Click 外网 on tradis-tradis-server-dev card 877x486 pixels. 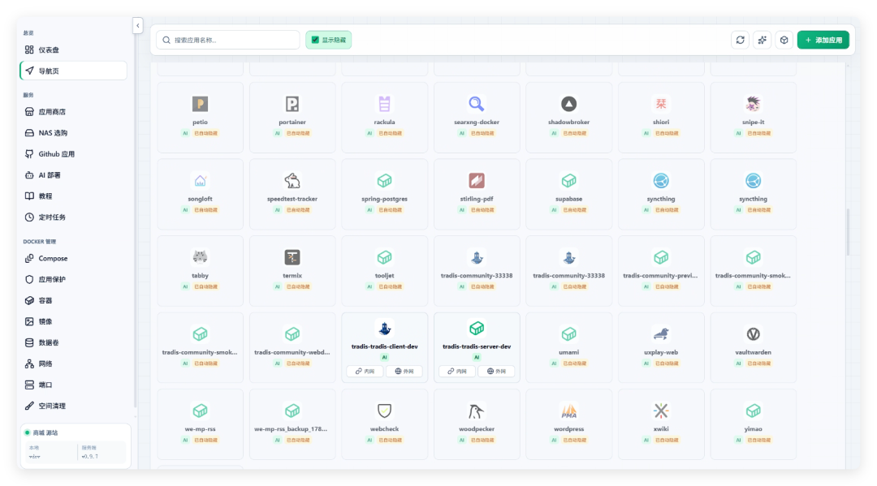click(496, 371)
